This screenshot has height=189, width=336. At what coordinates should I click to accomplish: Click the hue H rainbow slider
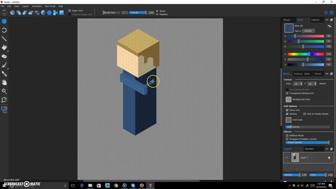click(x=306, y=54)
